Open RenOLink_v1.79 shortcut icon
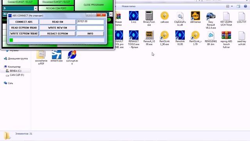250x141 pixels. click(x=195, y=35)
